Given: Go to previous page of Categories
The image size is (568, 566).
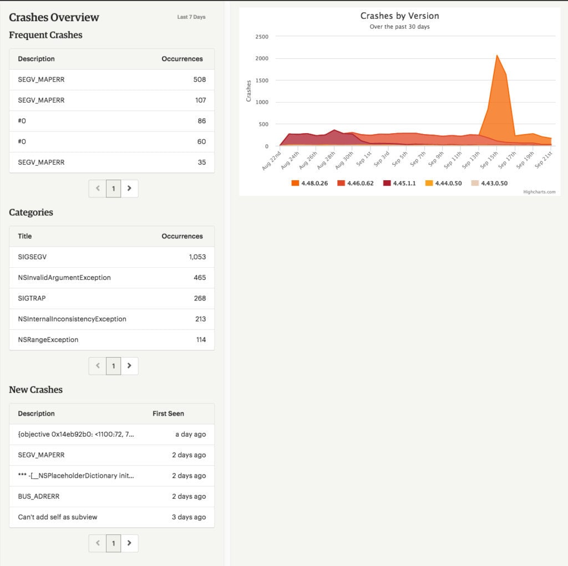Looking at the screenshot, I should [98, 366].
